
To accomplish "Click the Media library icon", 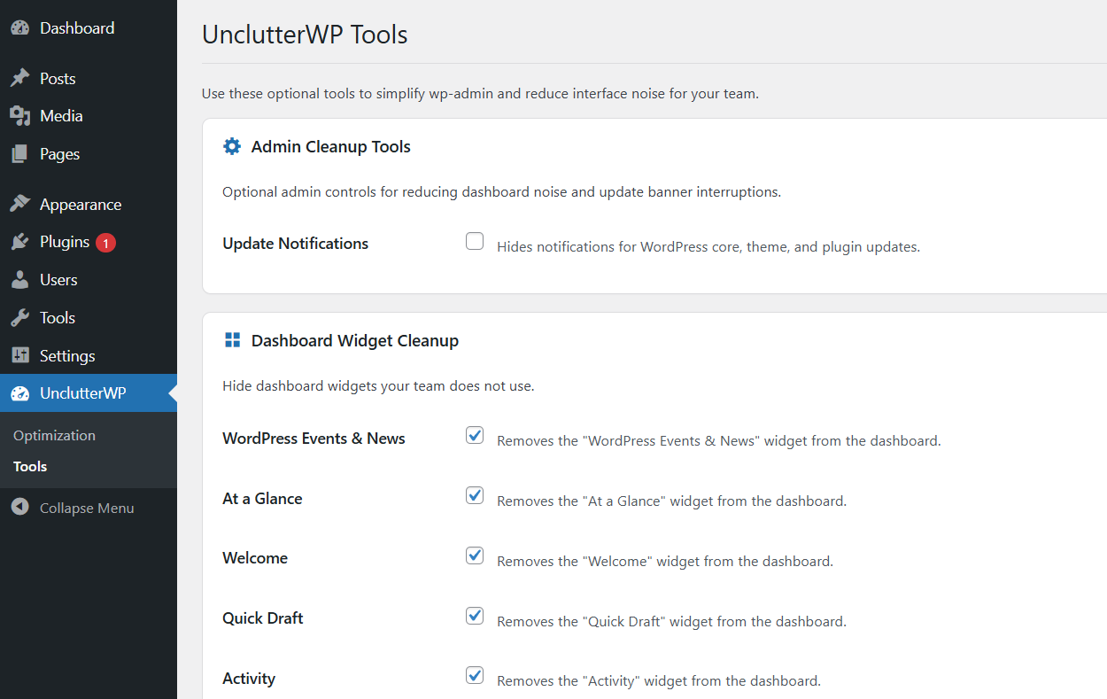I will coord(20,116).
